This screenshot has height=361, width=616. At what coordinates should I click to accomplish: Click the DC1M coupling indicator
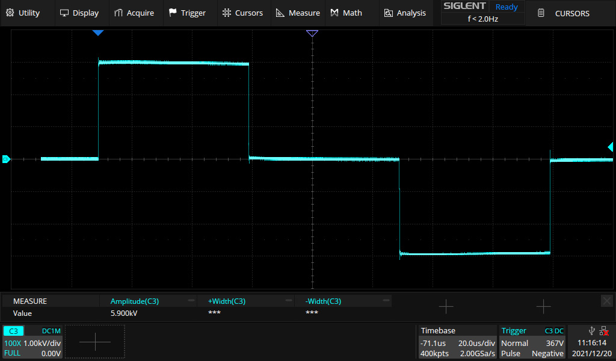click(51, 331)
